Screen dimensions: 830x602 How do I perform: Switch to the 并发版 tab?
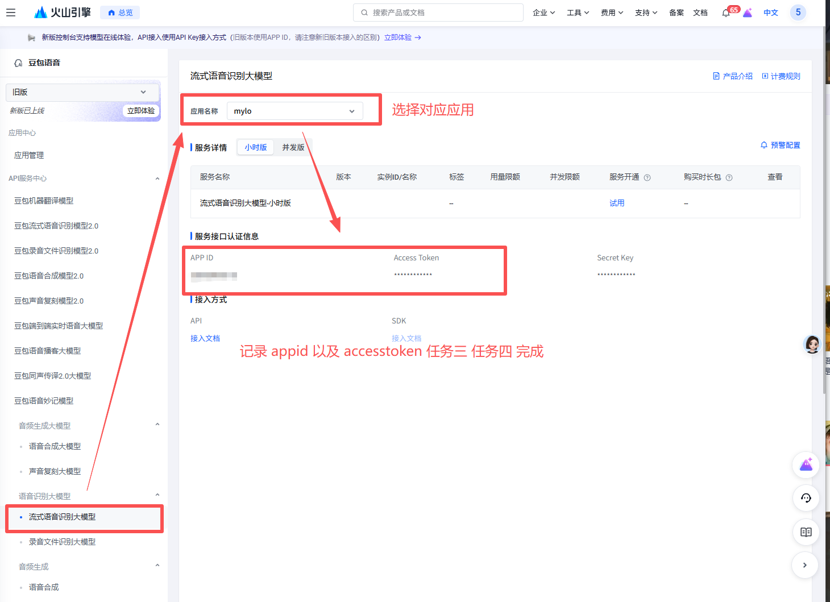[293, 147]
